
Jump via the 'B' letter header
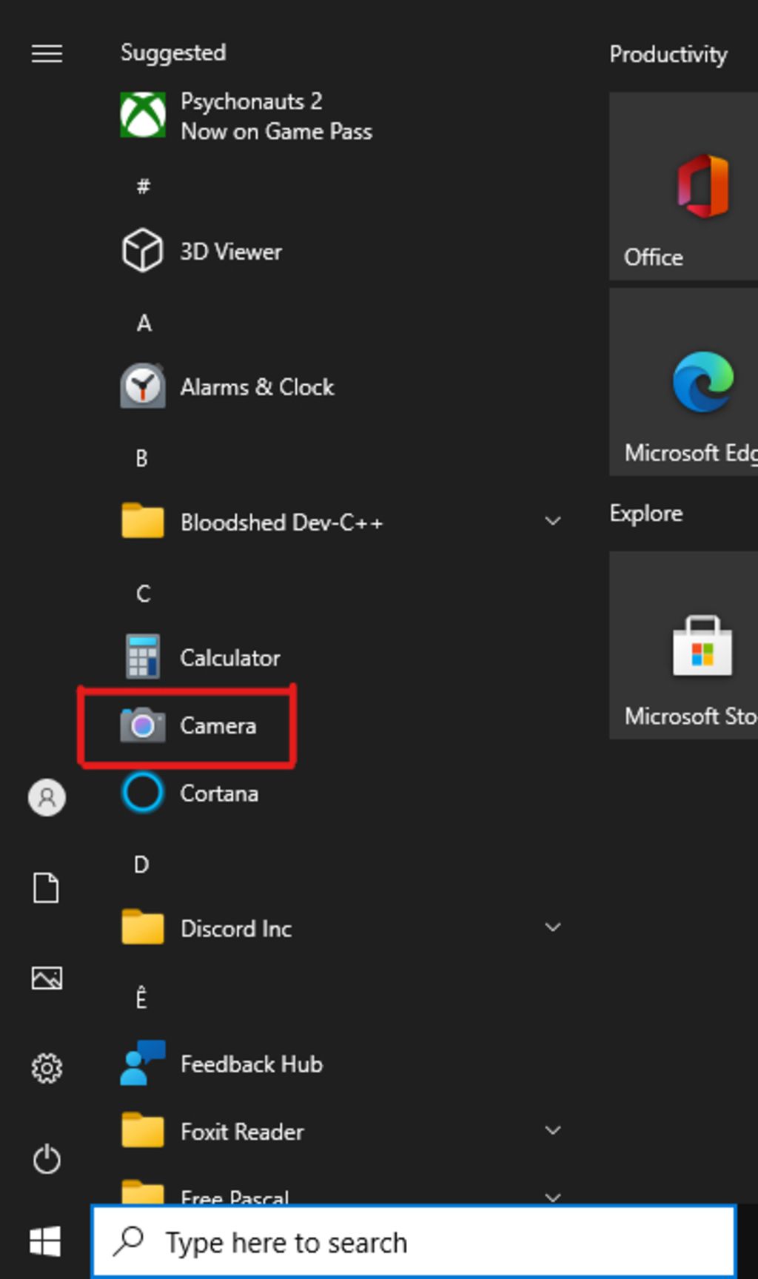pos(141,458)
